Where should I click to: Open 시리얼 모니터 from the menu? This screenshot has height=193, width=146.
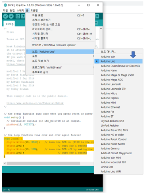point(60,34)
